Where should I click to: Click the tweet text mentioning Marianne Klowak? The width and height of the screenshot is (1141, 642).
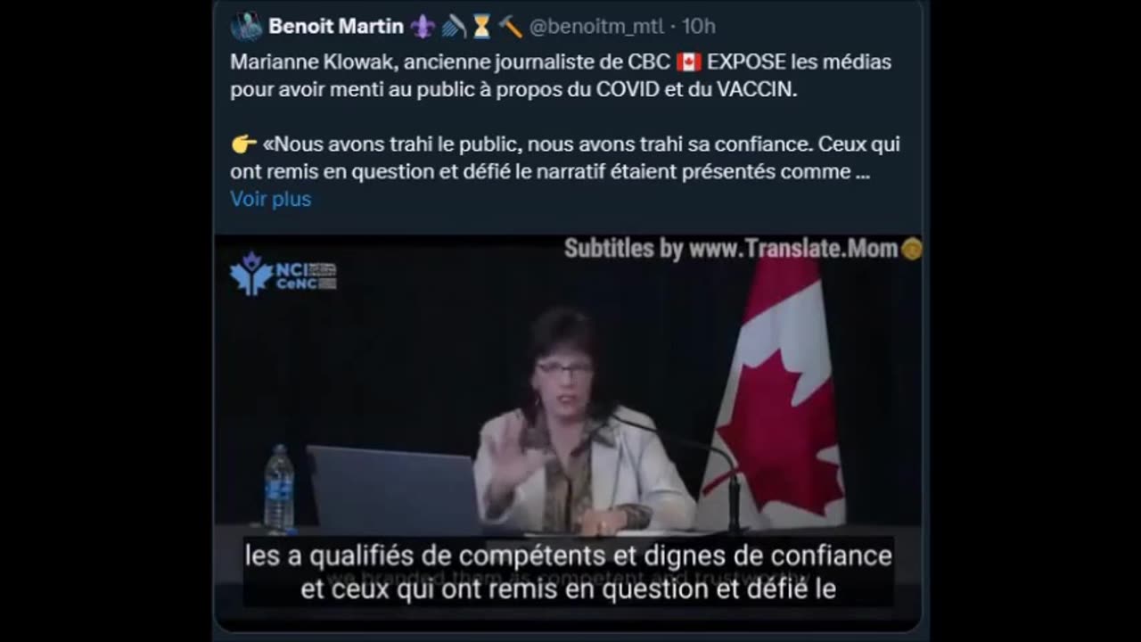coord(561,76)
